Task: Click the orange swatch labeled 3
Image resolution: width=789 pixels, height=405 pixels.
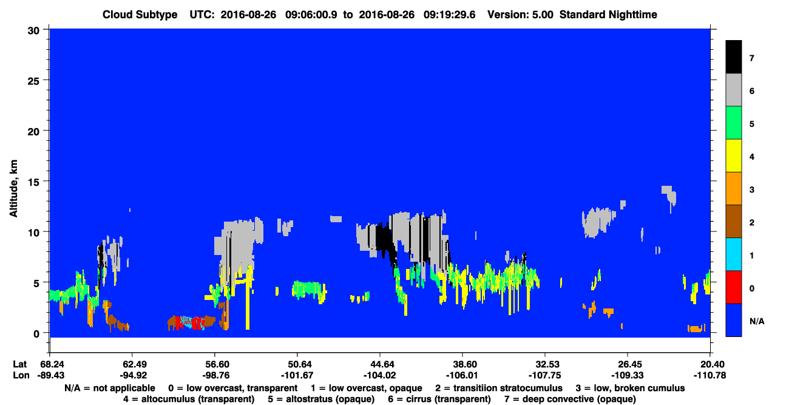Action: [x=734, y=188]
